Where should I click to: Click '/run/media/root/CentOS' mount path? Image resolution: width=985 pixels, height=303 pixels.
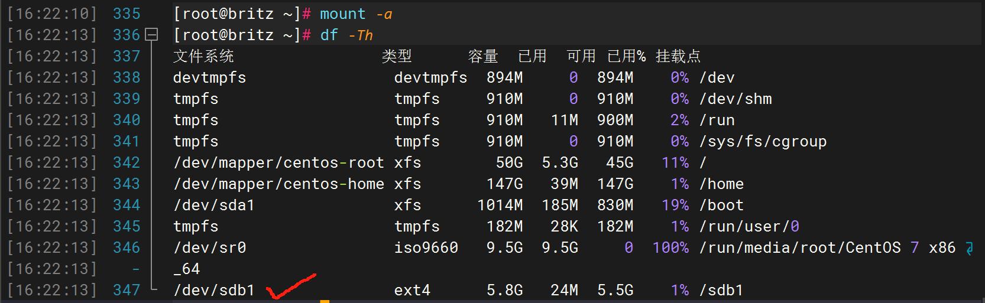click(x=800, y=247)
